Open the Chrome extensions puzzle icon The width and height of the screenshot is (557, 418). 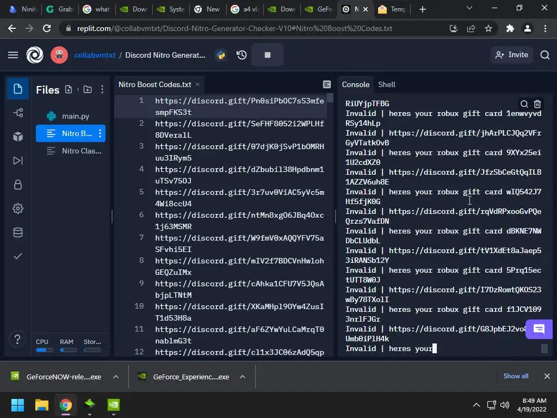click(510, 28)
